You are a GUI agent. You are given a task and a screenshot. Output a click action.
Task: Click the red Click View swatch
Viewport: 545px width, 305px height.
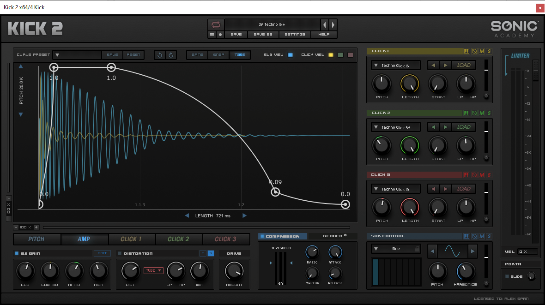[x=351, y=55]
